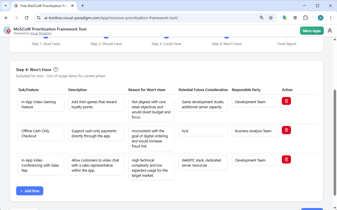Expand the tab search chevron at top left

[x=5, y=6]
